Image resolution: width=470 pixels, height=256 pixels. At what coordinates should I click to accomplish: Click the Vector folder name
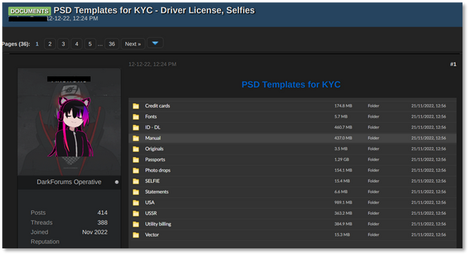click(x=152, y=235)
